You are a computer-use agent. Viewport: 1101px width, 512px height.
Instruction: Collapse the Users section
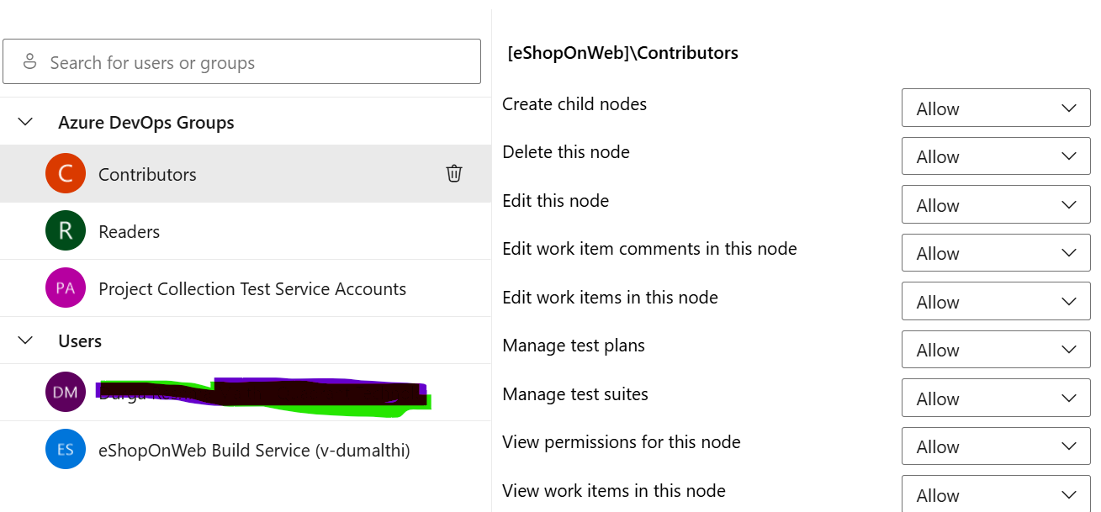[x=24, y=340]
